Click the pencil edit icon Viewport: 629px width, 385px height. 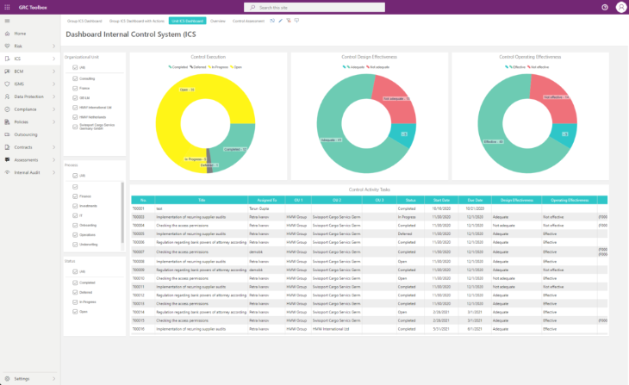point(280,21)
